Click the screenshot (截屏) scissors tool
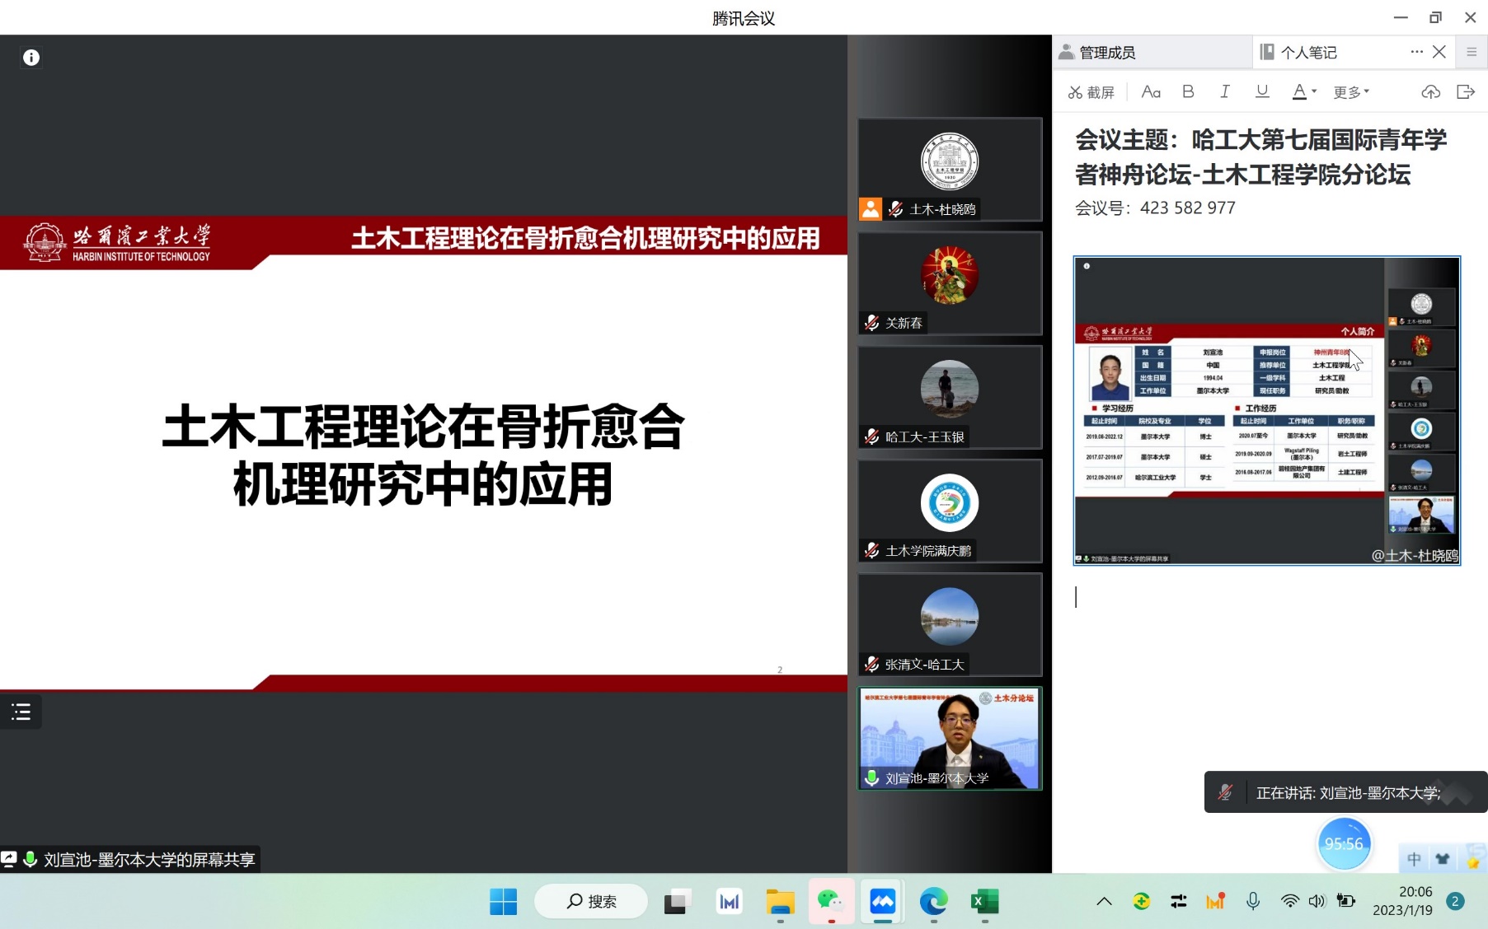 coord(1091,92)
